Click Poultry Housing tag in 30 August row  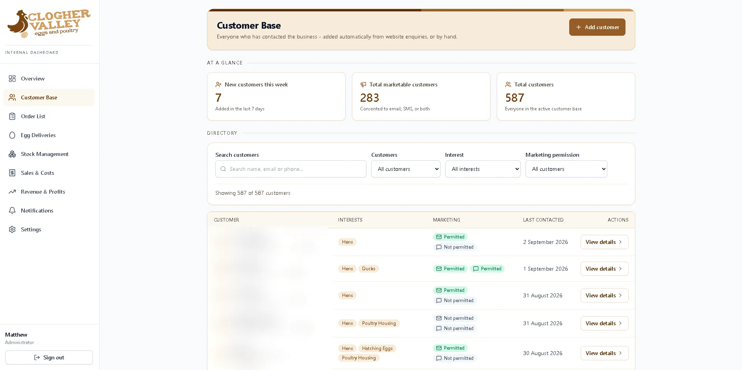tap(359, 358)
